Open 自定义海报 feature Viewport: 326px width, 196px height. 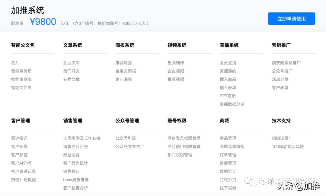pyautogui.click(x=126, y=71)
